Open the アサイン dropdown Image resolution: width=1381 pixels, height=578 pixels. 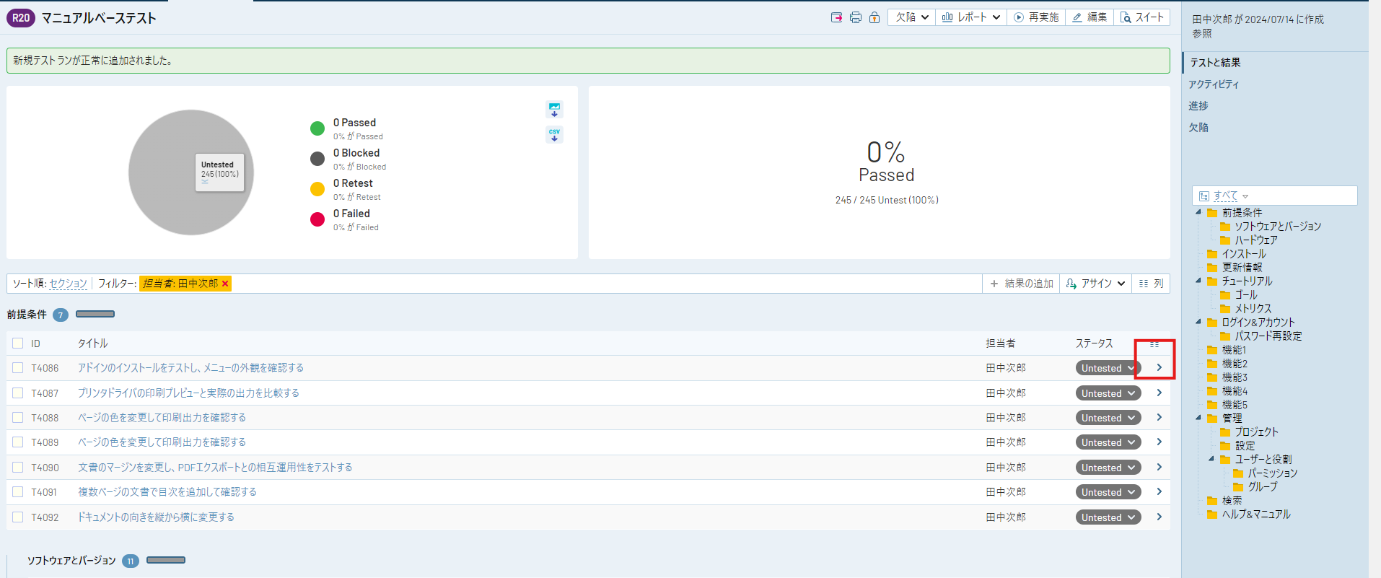1095,284
